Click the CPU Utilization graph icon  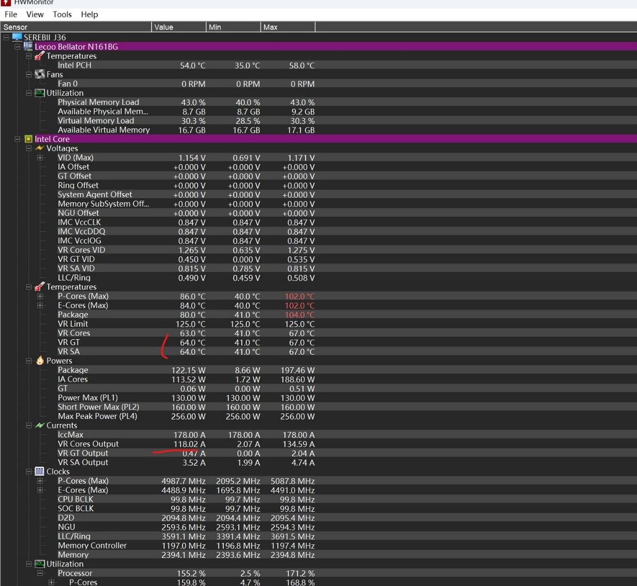[x=40, y=564]
